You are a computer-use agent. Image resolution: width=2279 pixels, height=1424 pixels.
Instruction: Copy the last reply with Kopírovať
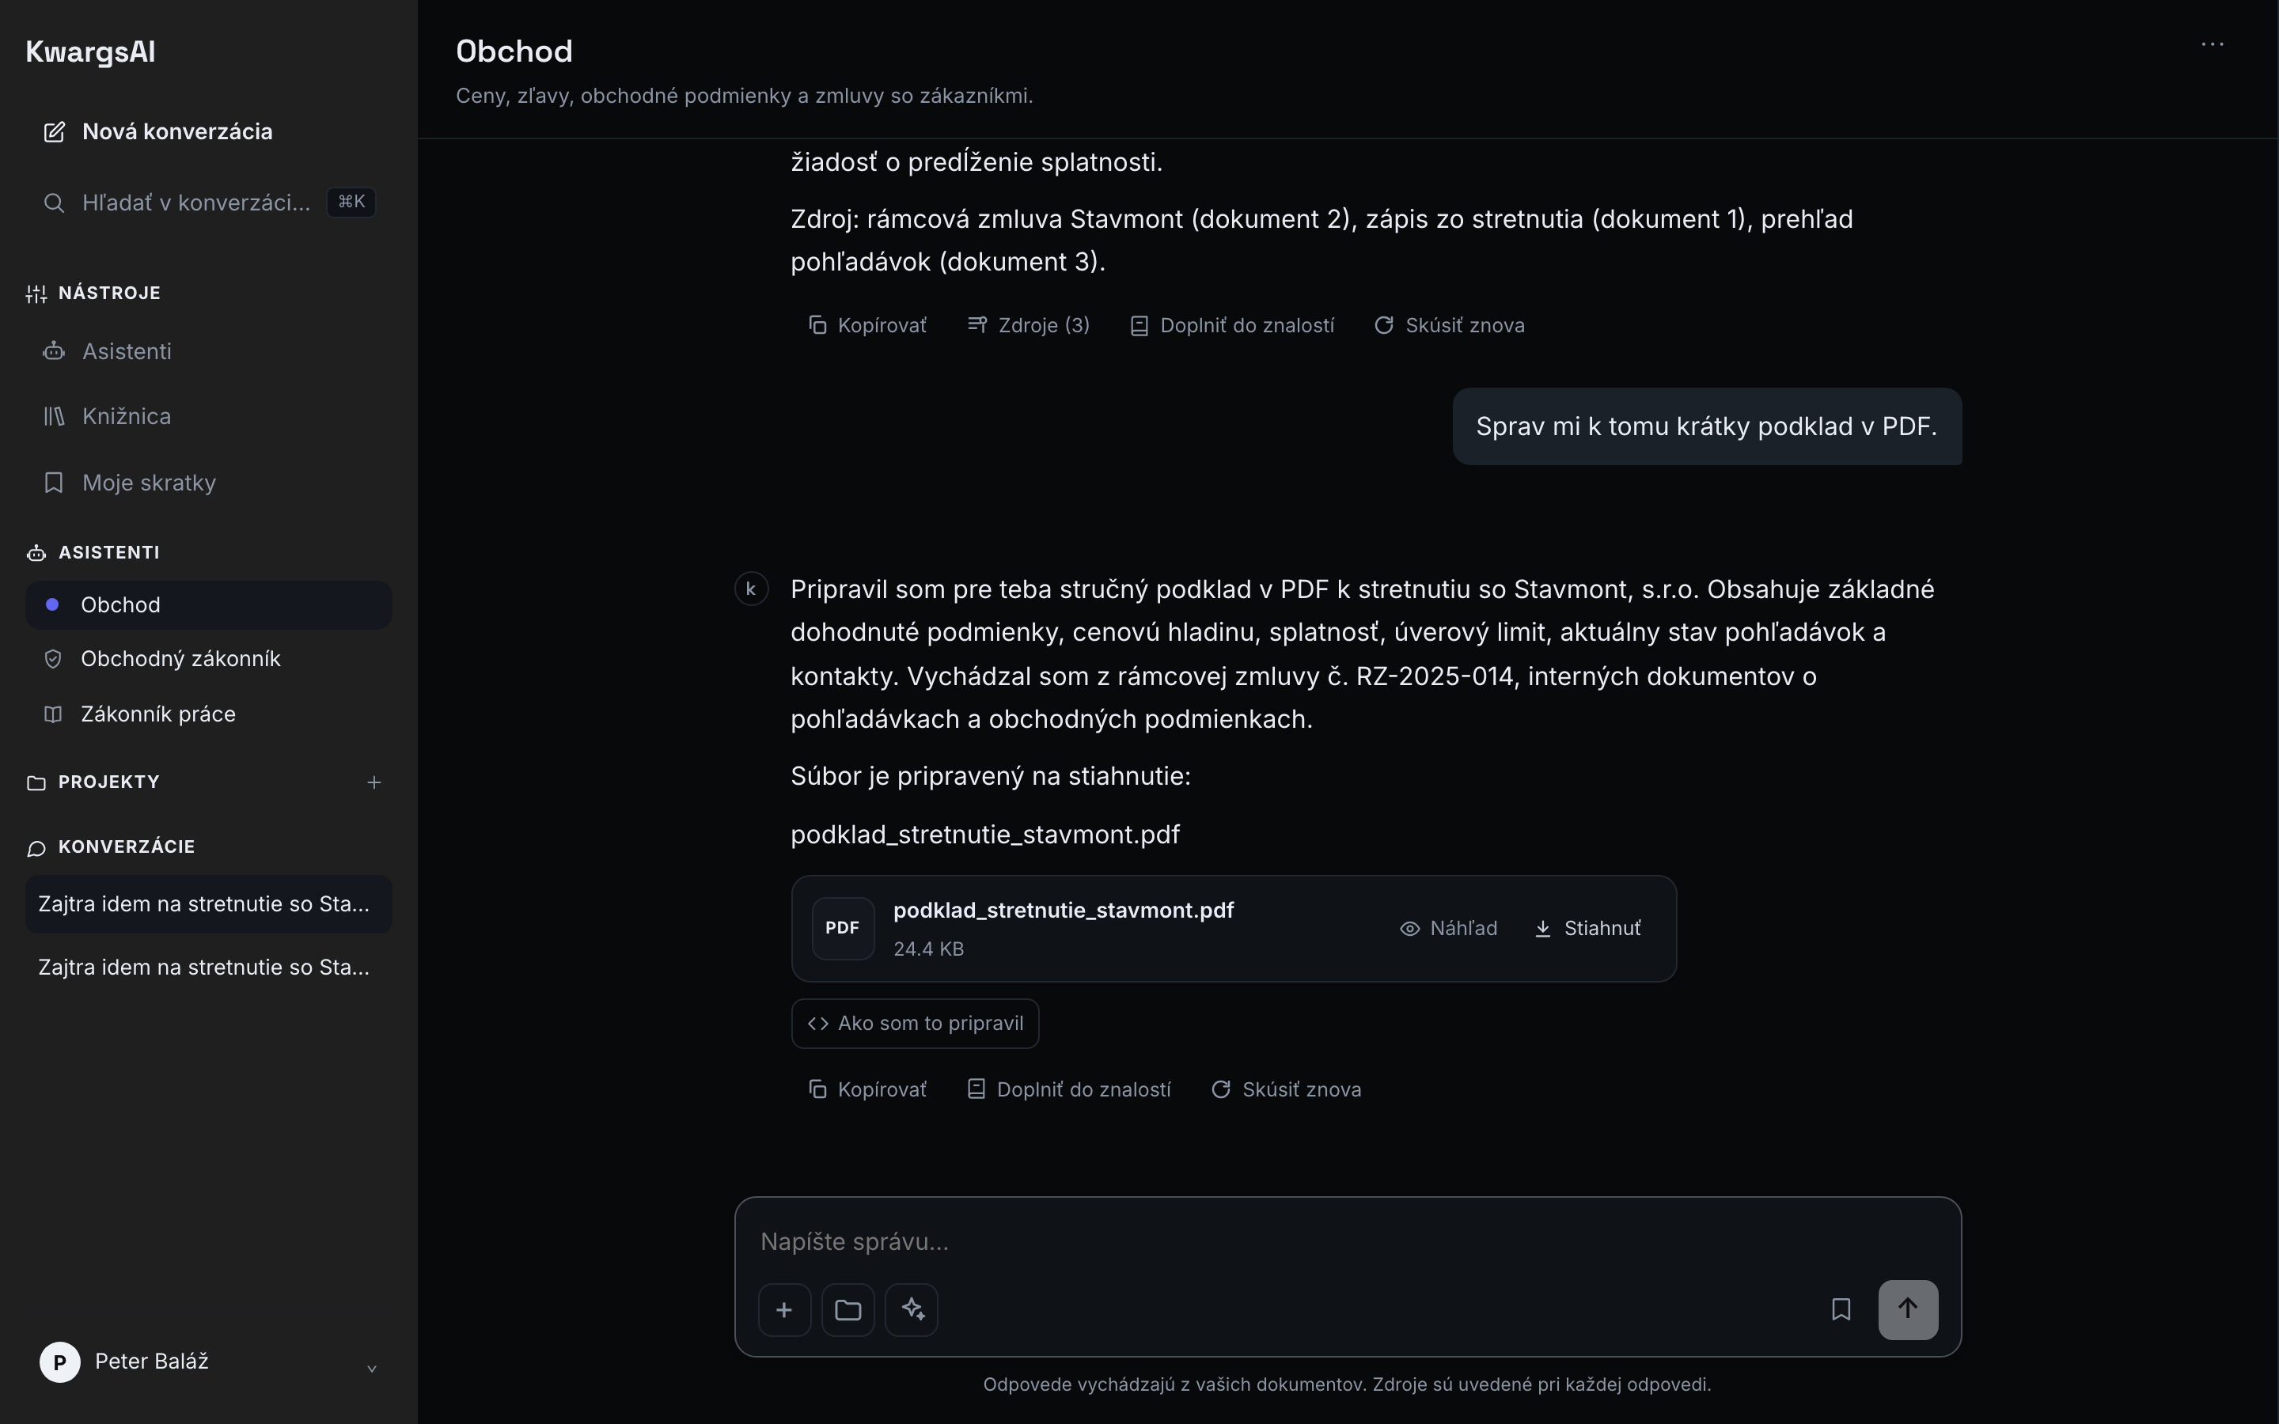pyautogui.click(x=867, y=1089)
